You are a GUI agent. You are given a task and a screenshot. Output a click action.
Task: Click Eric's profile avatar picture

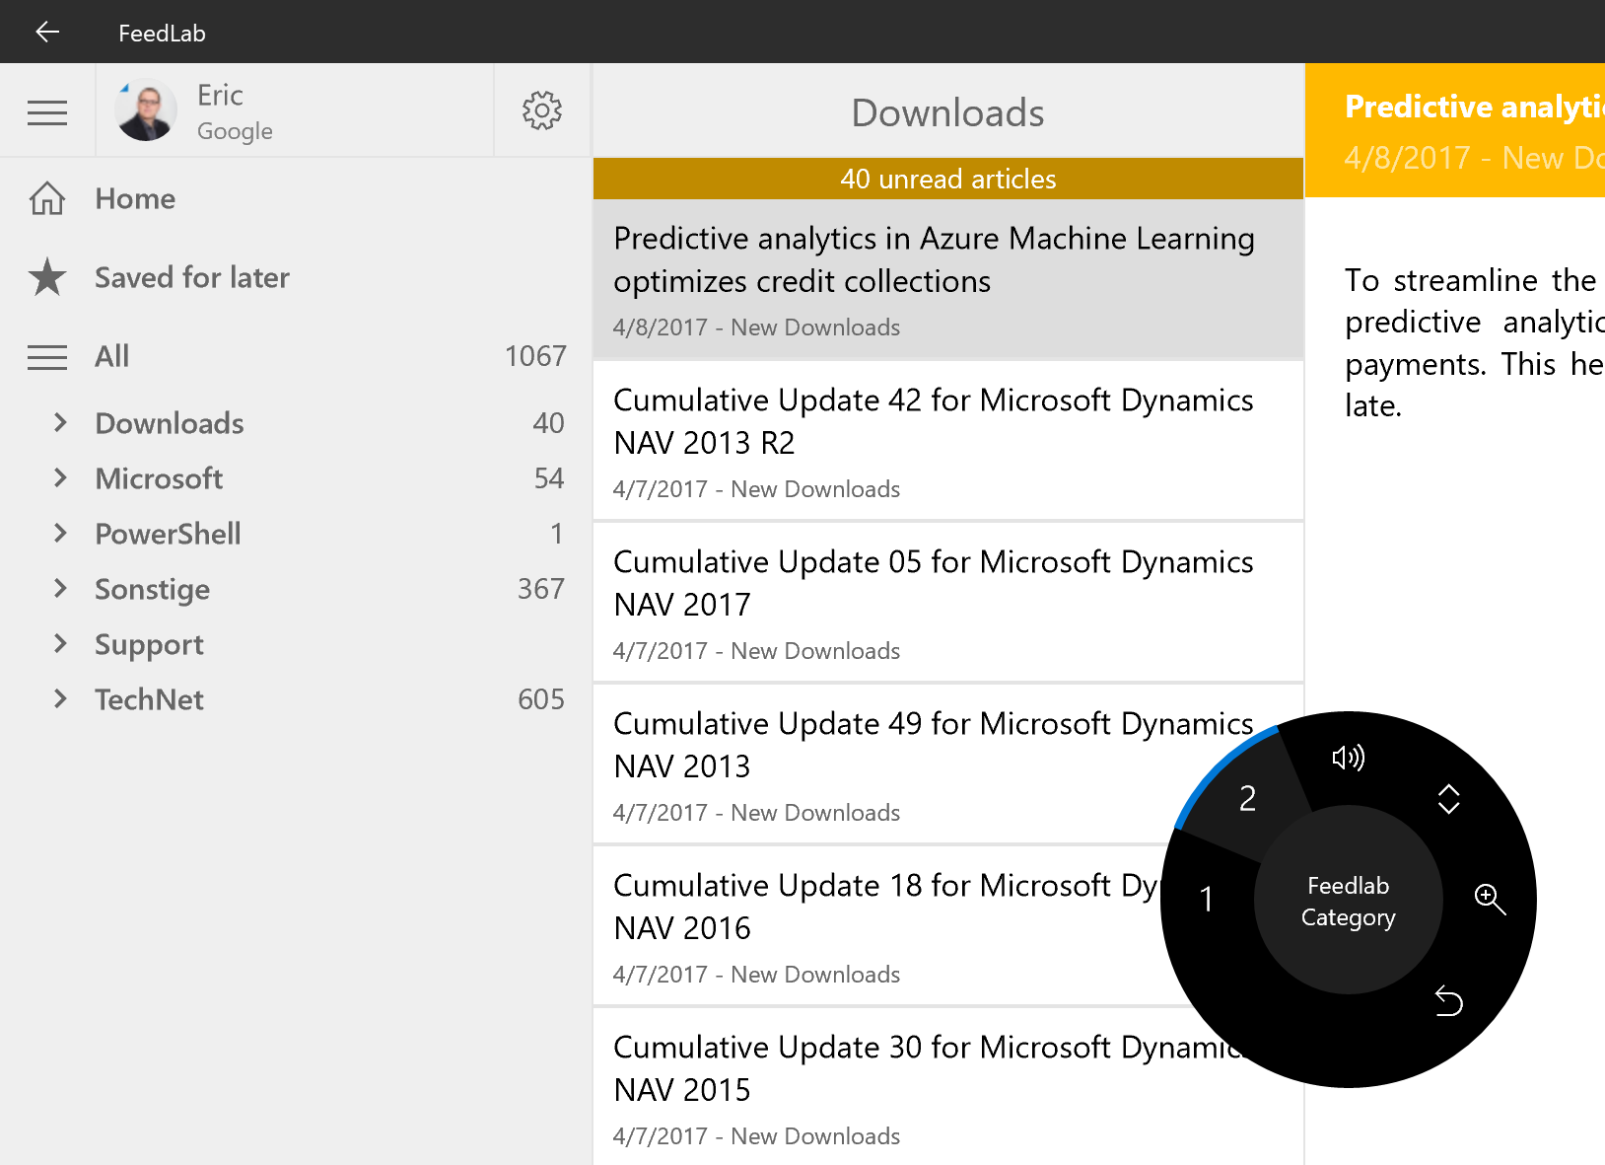pos(146,109)
